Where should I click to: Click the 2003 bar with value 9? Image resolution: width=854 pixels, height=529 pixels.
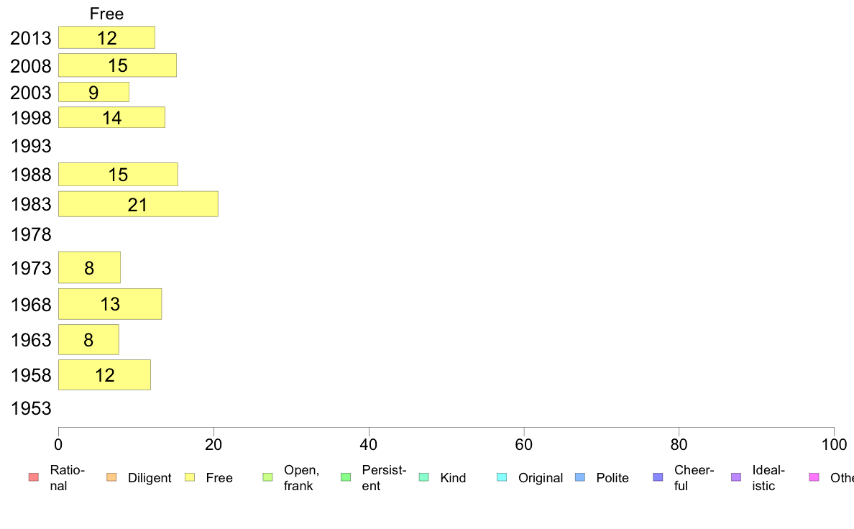[93, 92]
